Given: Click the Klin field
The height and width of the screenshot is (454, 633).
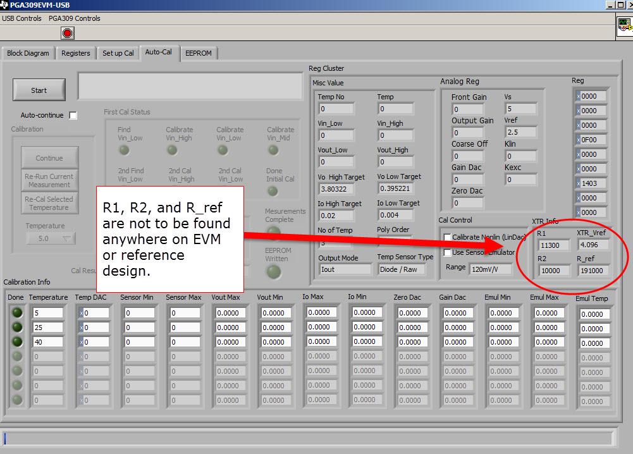Looking at the screenshot, I should (x=521, y=156).
